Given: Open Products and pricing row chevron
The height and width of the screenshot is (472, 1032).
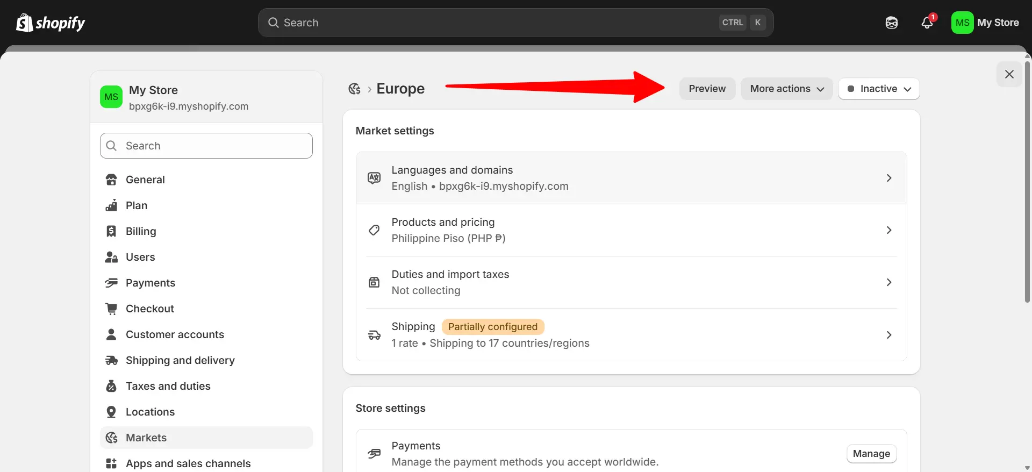Looking at the screenshot, I should coord(889,230).
